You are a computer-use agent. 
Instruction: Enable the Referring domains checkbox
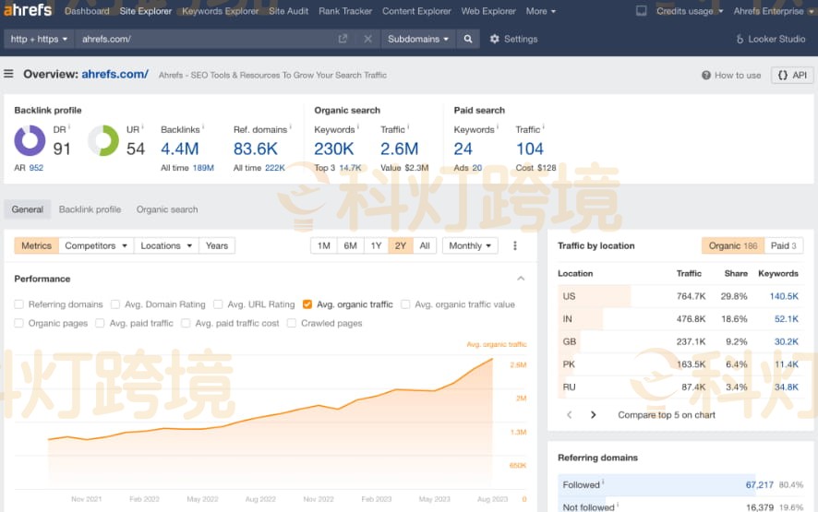19,304
